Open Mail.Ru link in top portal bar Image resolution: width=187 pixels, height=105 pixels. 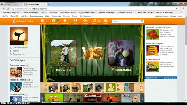click(x=5, y=16)
